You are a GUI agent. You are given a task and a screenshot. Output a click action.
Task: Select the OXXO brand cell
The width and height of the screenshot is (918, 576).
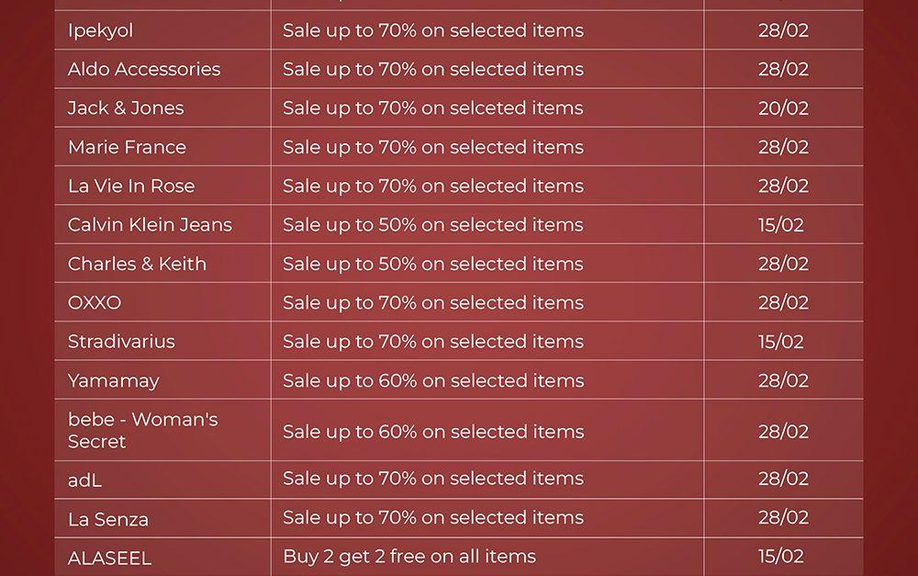pos(95,302)
